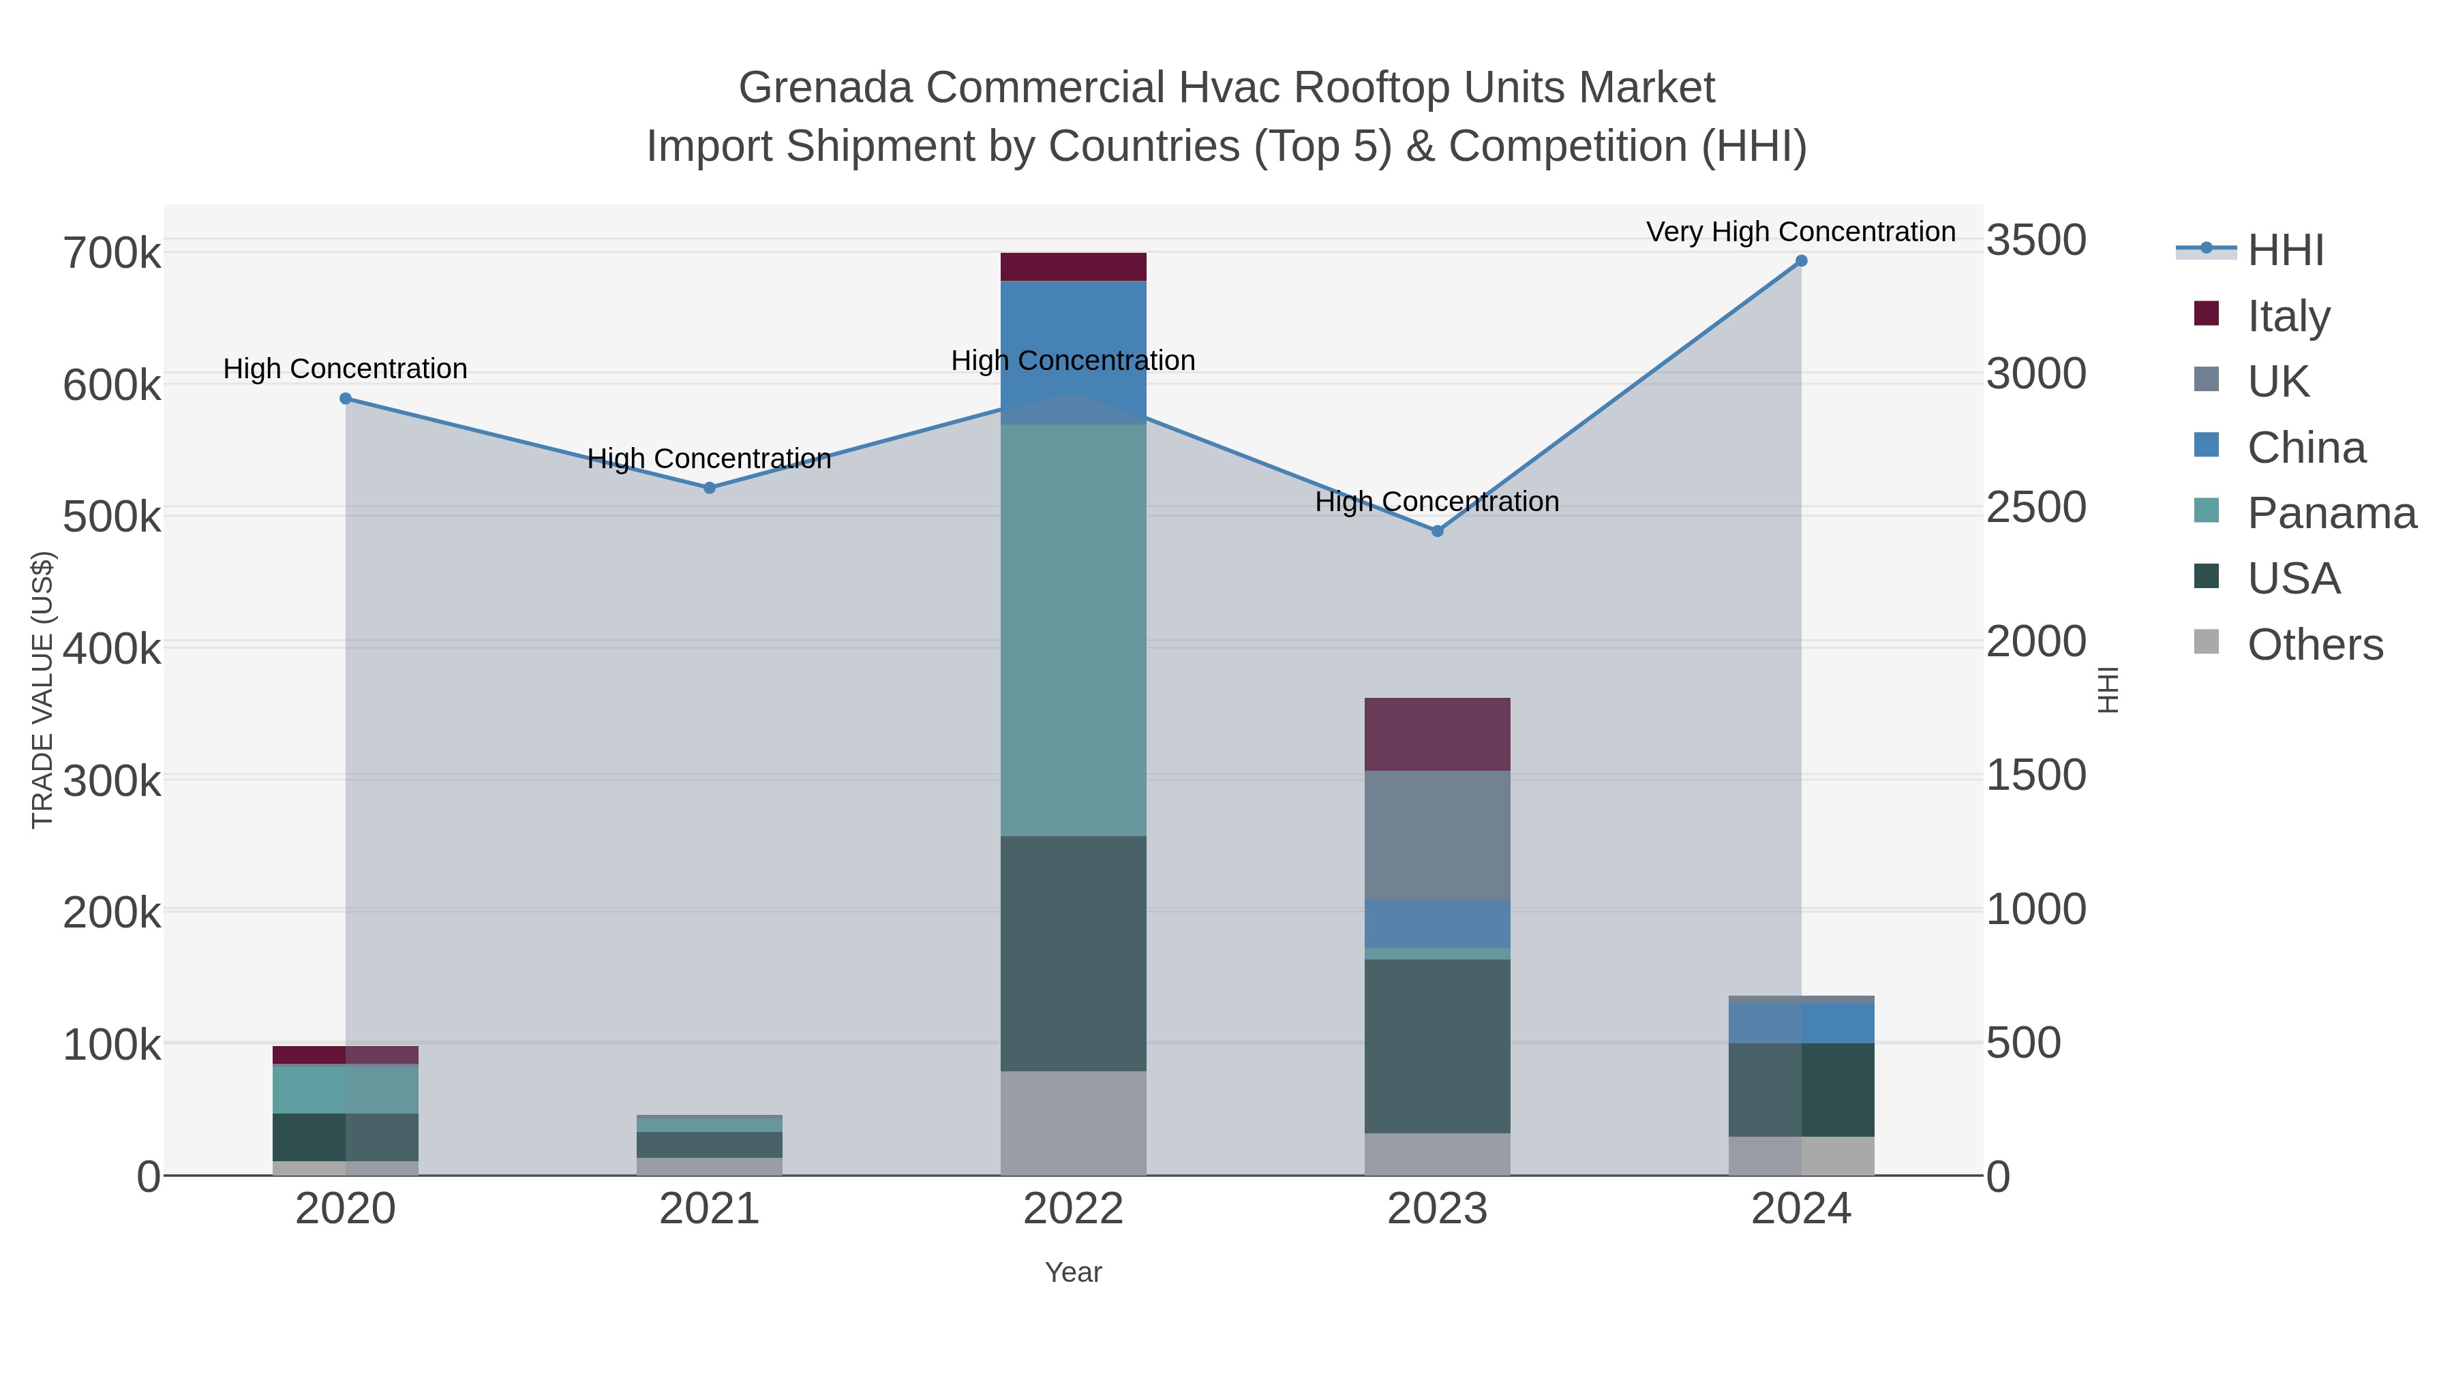Click the 2024 x-axis tick label

[x=1802, y=1210]
